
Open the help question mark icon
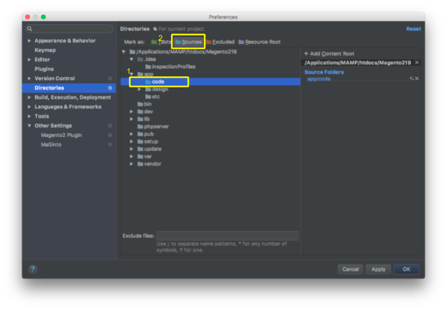[33, 269]
